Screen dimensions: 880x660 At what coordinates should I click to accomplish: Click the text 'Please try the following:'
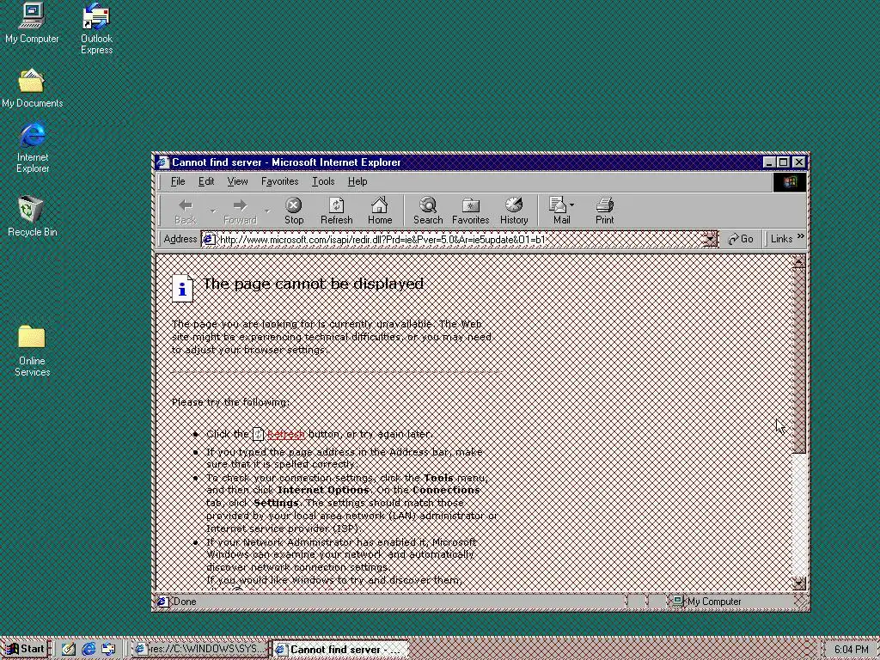(230, 402)
